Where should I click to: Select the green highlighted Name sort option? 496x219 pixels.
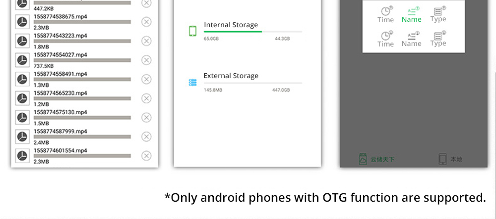(x=412, y=15)
